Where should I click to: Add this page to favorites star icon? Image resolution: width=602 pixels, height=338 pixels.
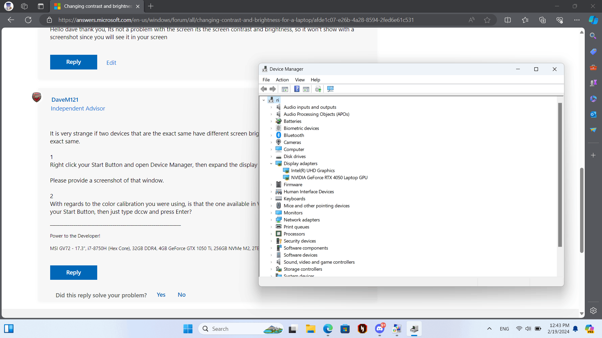click(x=487, y=20)
